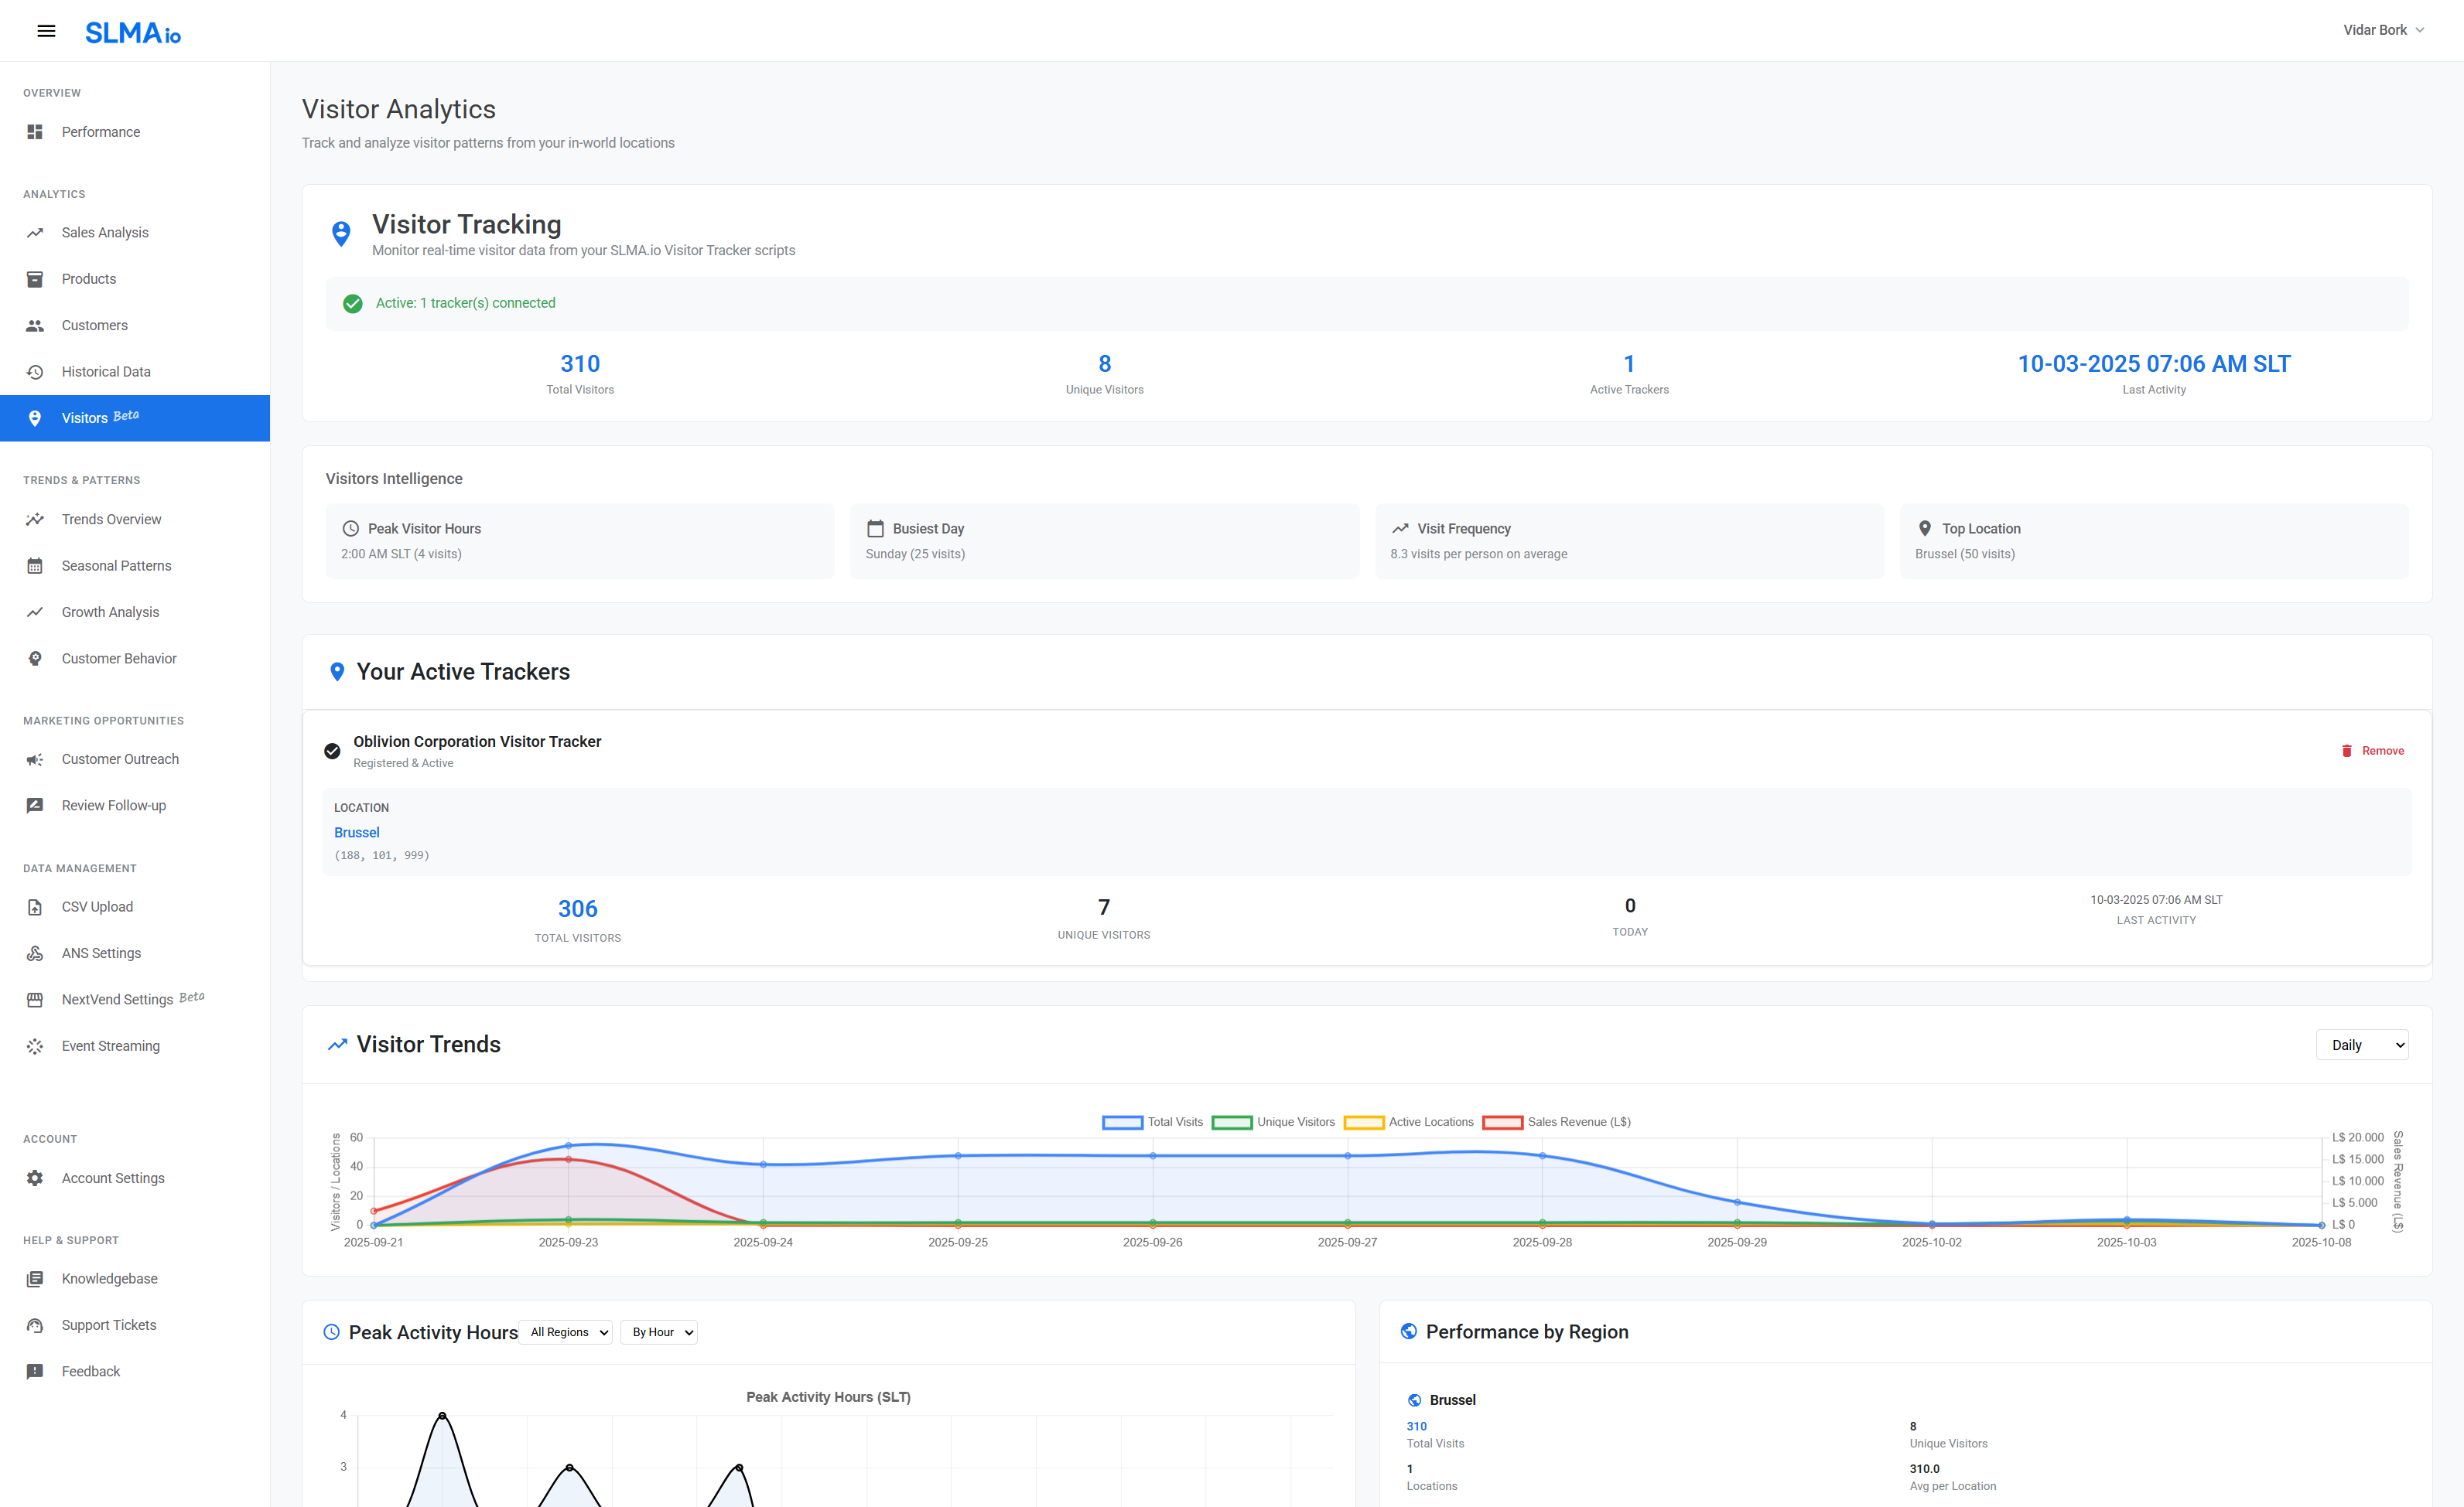The width and height of the screenshot is (2464, 1507).
Task: Click the Event Streaming icon
Action: coord(35,1046)
